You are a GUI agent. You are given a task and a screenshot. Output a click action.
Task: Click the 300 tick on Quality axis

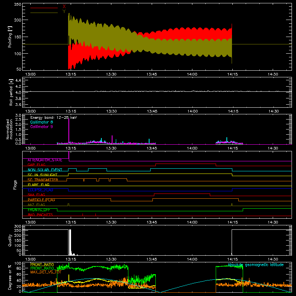pos(18,226)
